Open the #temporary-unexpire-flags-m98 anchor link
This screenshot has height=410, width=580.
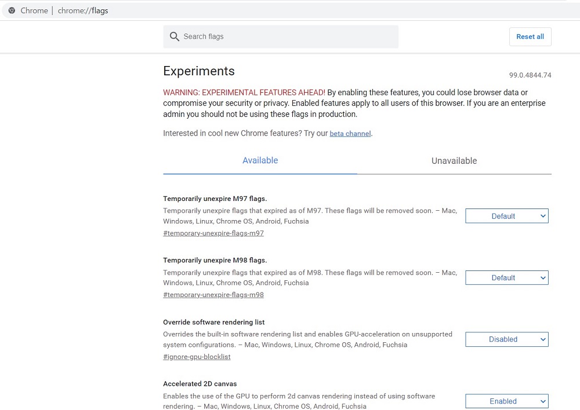coord(213,295)
